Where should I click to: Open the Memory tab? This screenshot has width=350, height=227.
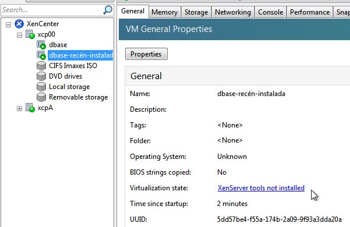(164, 12)
